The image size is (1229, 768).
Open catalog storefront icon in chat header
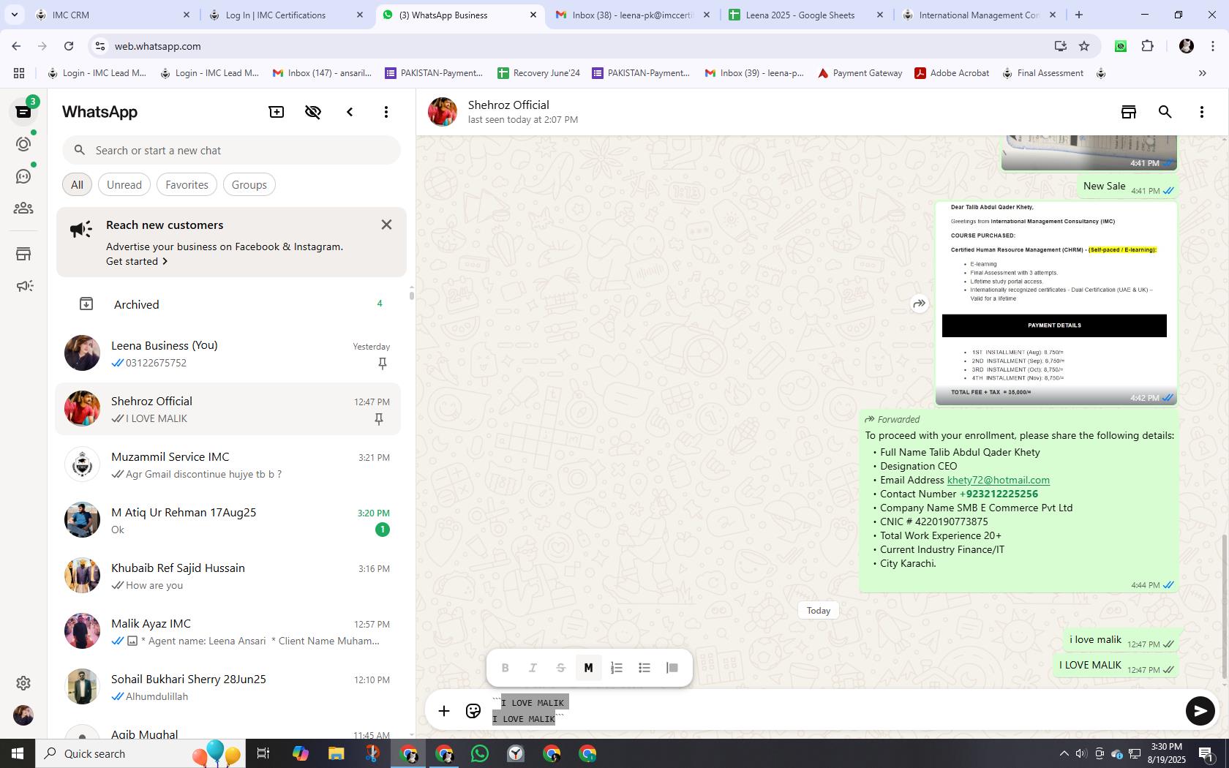point(1129,112)
